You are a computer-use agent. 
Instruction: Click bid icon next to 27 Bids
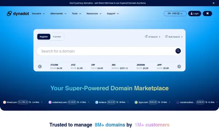pyautogui.click(x=78, y=102)
